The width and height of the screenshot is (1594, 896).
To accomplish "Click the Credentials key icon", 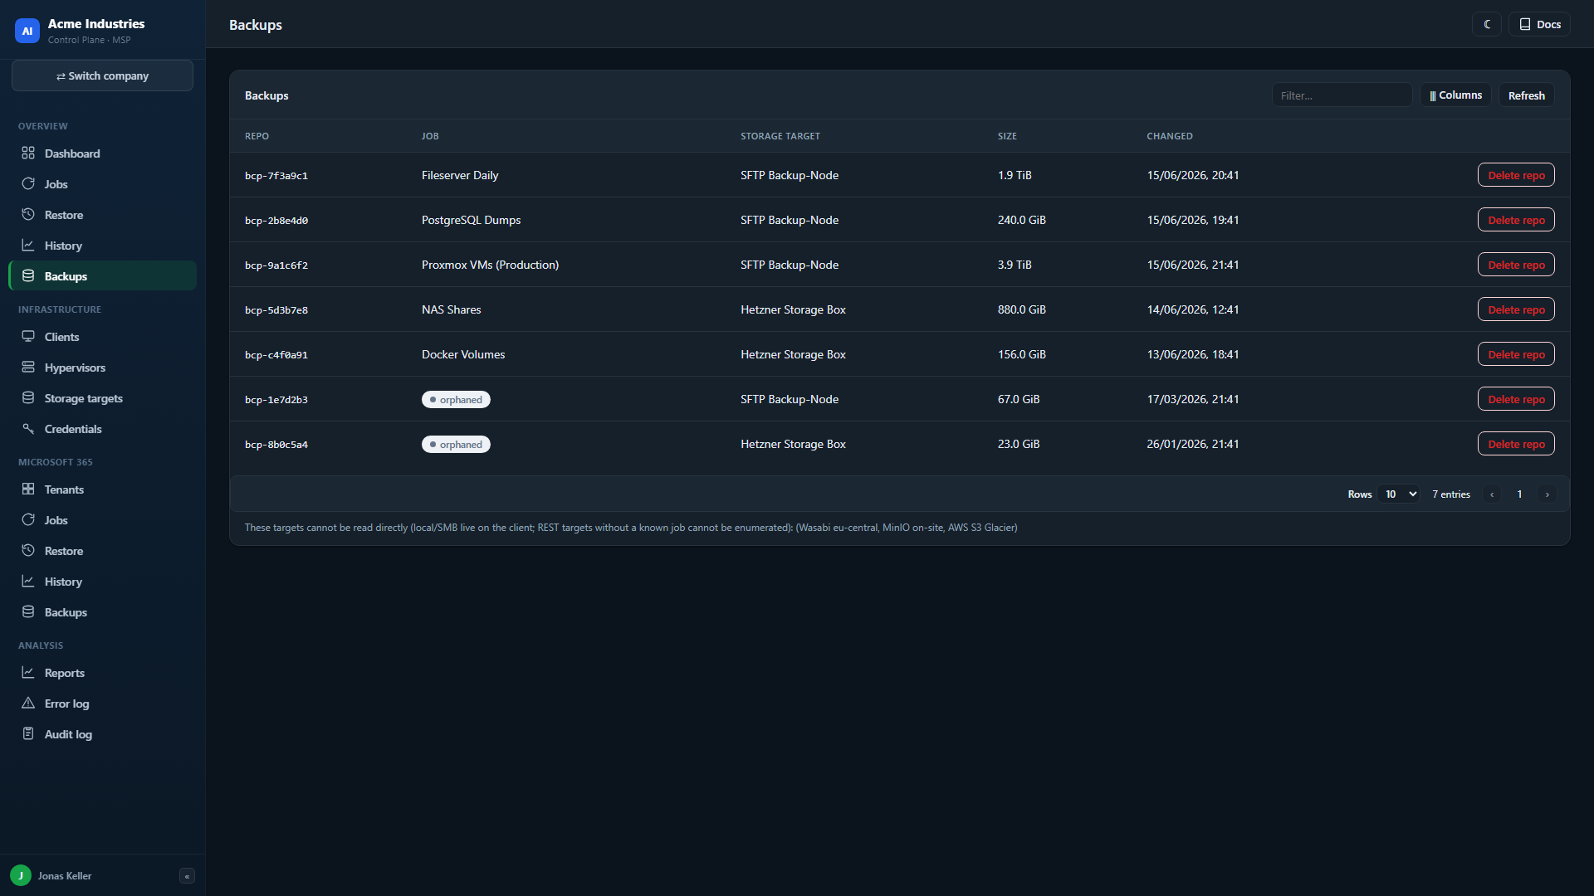I will [28, 429].
